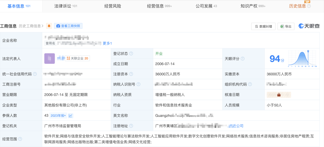Open the 历史信息 VIP tab
324x147 pixels.
point(297,6)
